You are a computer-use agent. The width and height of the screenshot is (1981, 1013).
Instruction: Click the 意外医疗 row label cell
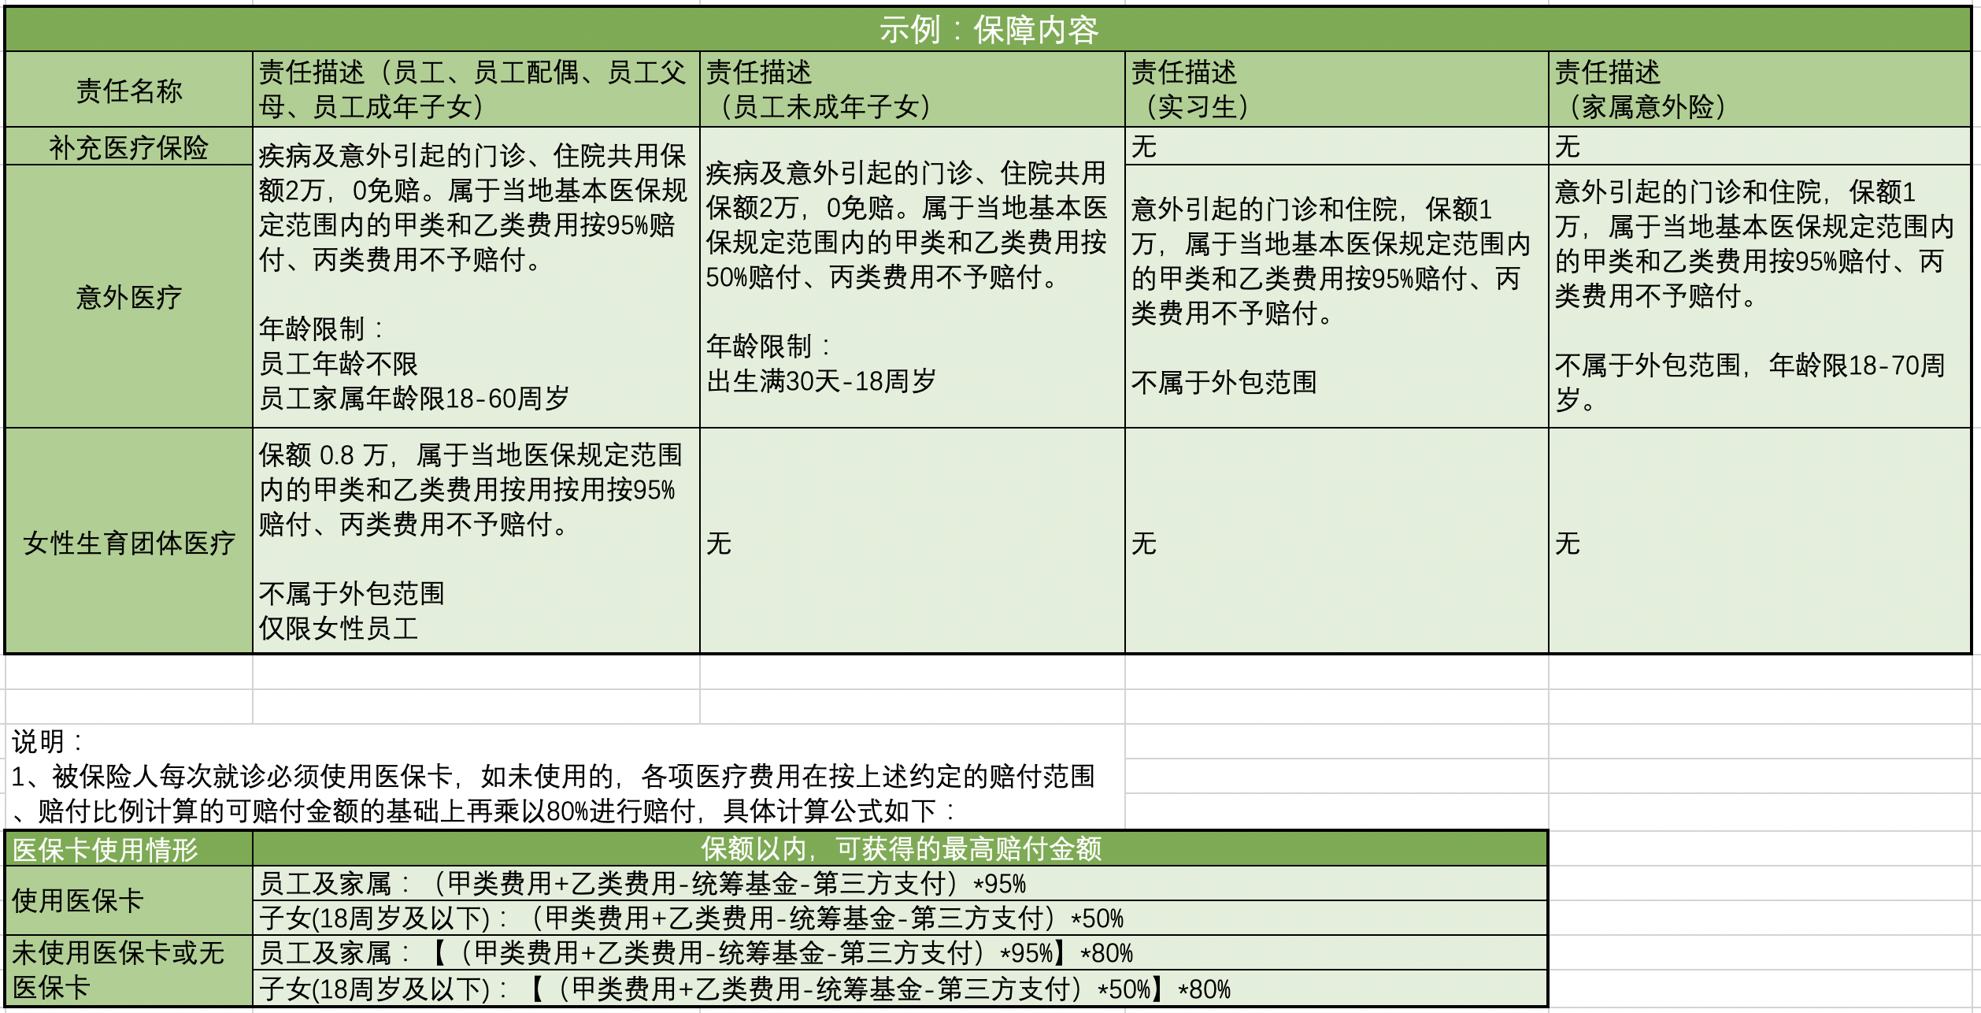[128, 297]
